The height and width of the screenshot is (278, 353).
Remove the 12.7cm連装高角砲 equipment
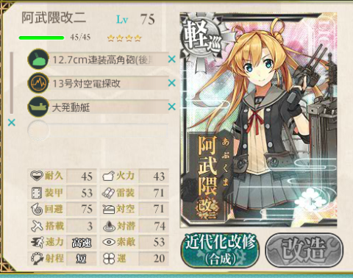pyautogui.click(x=172, y=60)
